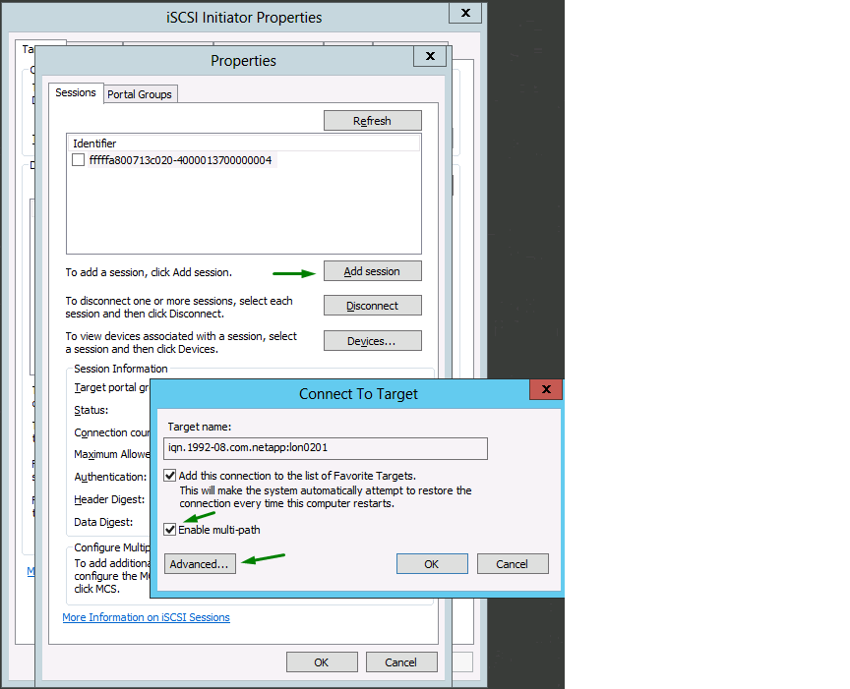Click the Refresh button
This screenshot has height=689, width=850.
pyautogui.click(x=372, y=121)
